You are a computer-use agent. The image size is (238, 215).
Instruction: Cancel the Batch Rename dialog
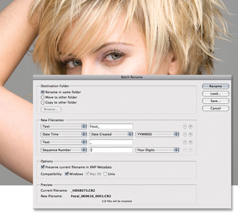pos(215,108)
